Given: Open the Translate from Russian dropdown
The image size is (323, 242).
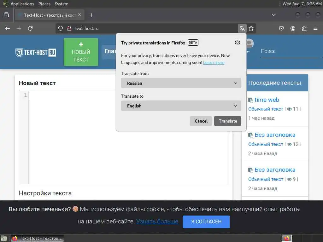Looking at the screenshot, I should [x=181, y=83].
